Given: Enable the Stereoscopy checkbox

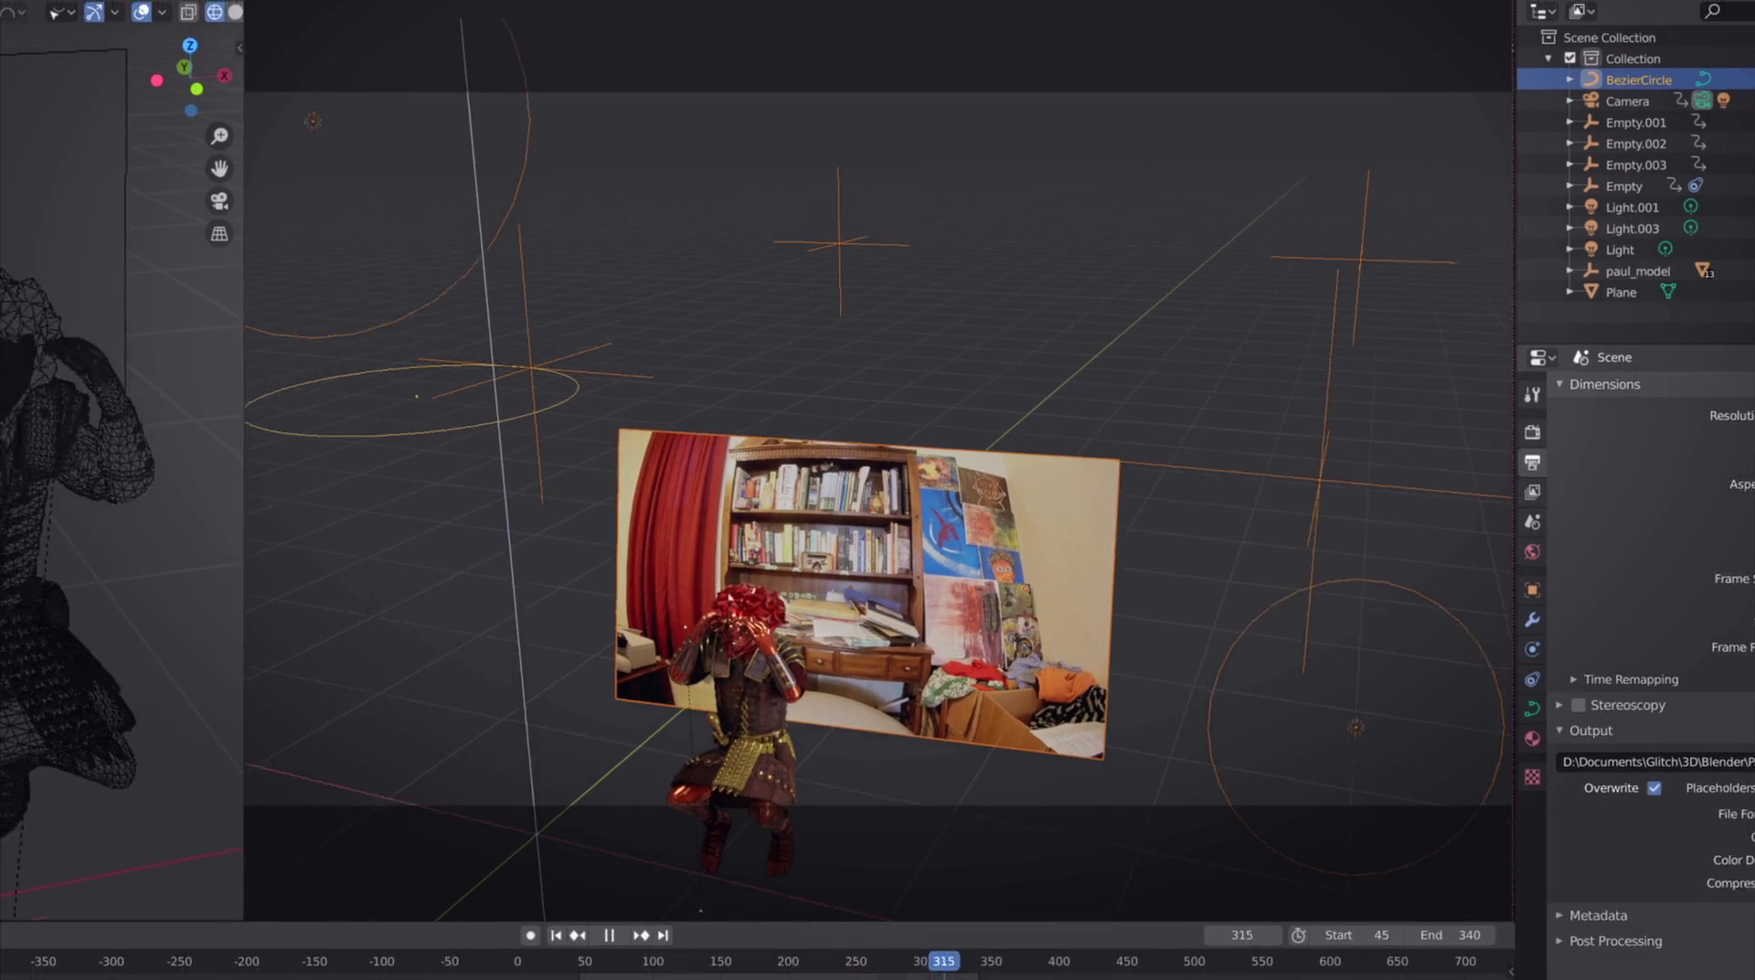Looking at the screenshot, I should (1579, 705).
